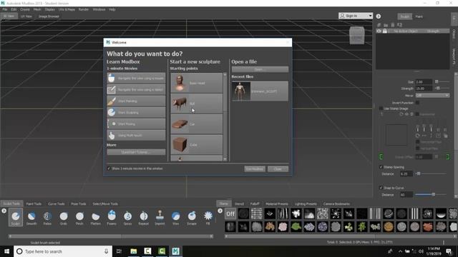Viewport: 458px width, 257px height.
Task: Play Navigate the view using a tablet
Action: [136, 89]
